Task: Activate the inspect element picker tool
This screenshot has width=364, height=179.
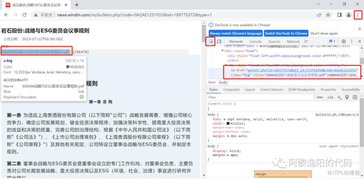Action: click(x=211, y=42)
